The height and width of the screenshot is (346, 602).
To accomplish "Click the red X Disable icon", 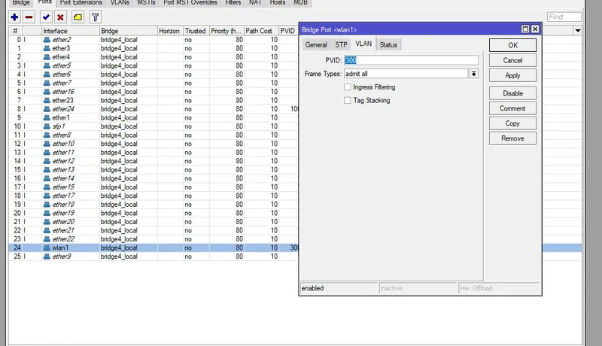I will (x=60, y=17).
